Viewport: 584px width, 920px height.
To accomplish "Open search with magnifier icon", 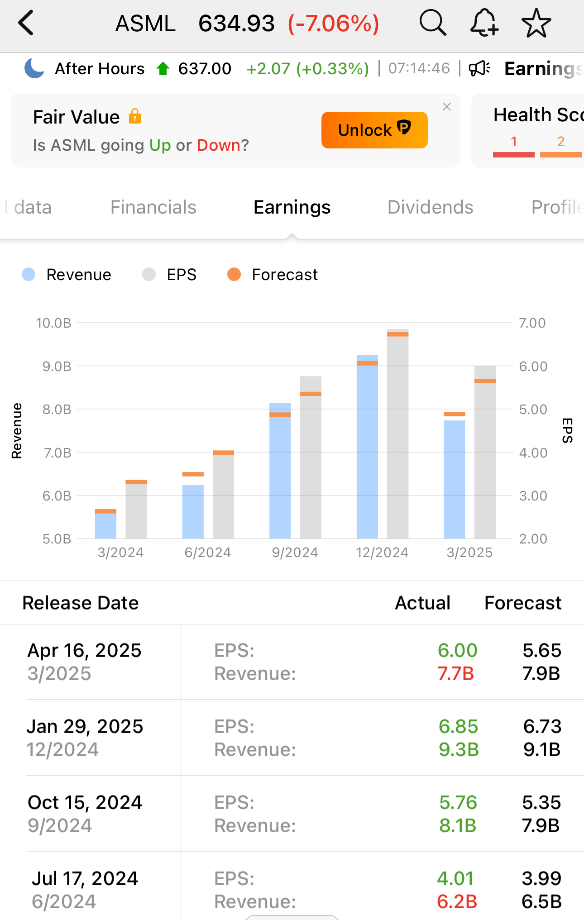I will (433, 23).
